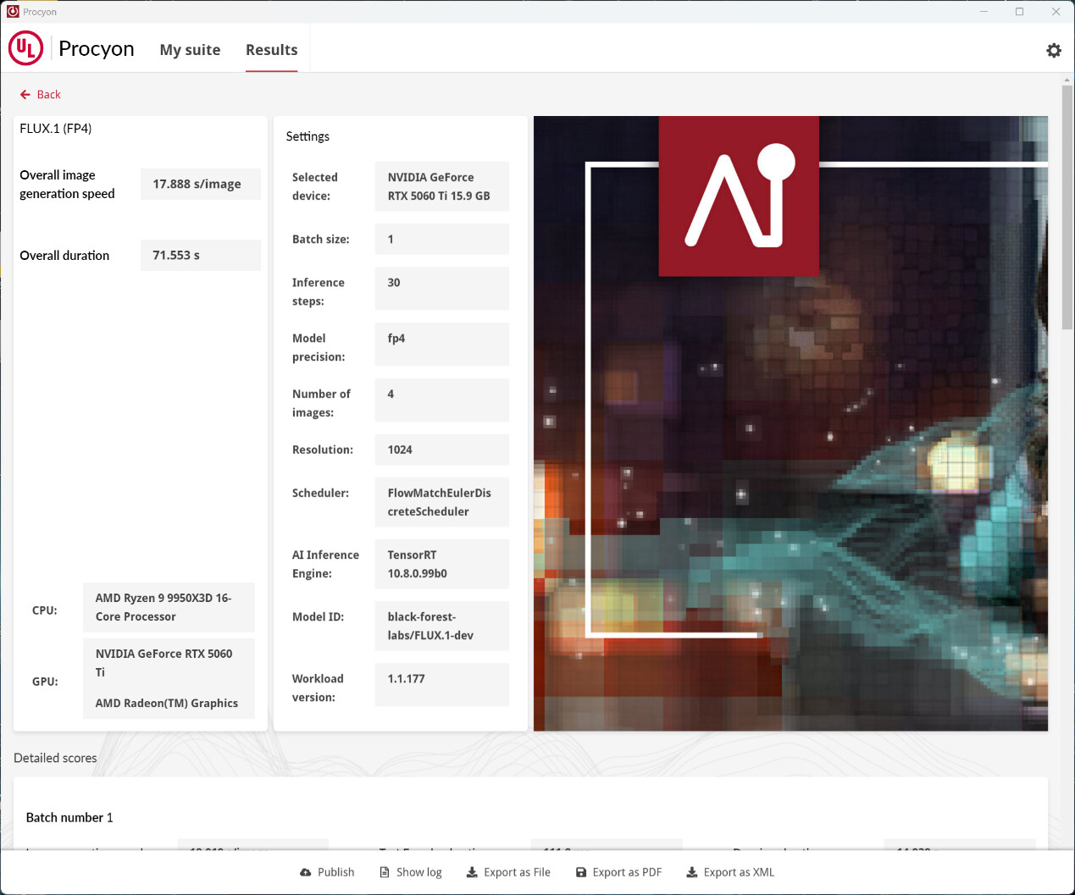Export the results as File
1075x895 pixels.
point(508,872)
